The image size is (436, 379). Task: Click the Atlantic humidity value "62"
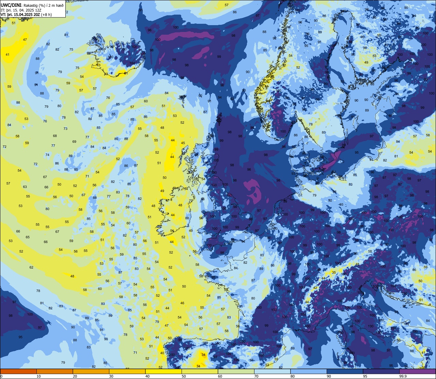[31, 268]
